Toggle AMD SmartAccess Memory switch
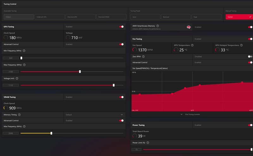 pos(250,27)
